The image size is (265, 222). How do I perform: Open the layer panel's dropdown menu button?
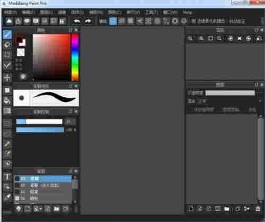pyautogui.click(x=257, y=84)
